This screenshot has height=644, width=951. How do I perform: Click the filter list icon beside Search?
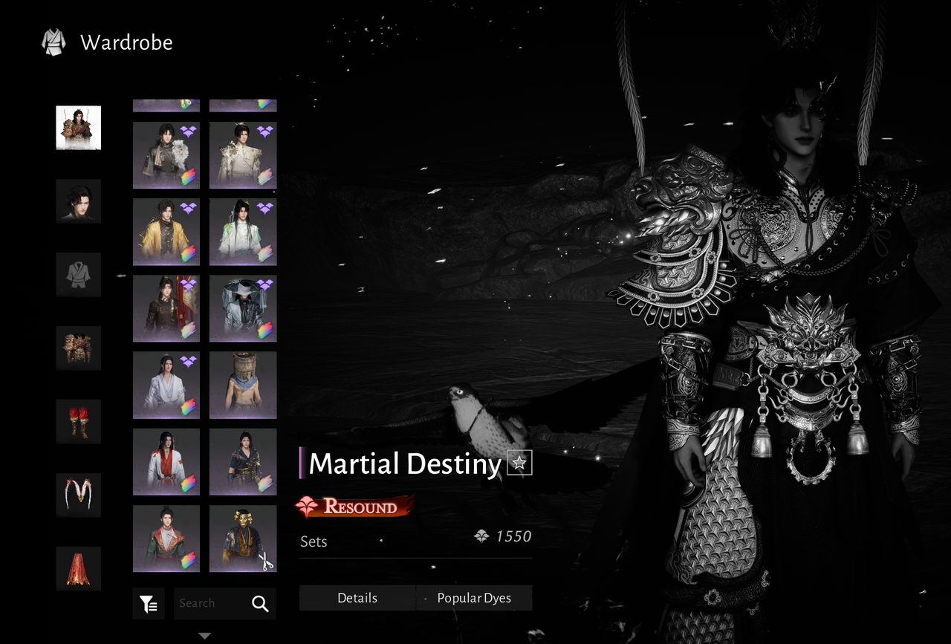coord(149,604)
